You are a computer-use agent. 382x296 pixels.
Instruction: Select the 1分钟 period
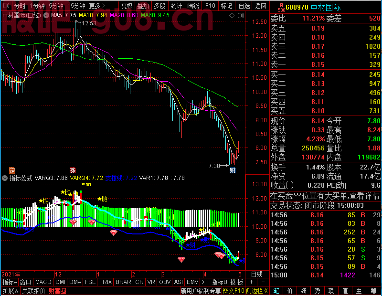(38, 6)
